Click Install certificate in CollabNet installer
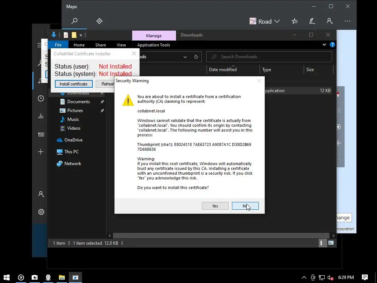This screenshot has width=377, height=283. (x=74, y=84)
